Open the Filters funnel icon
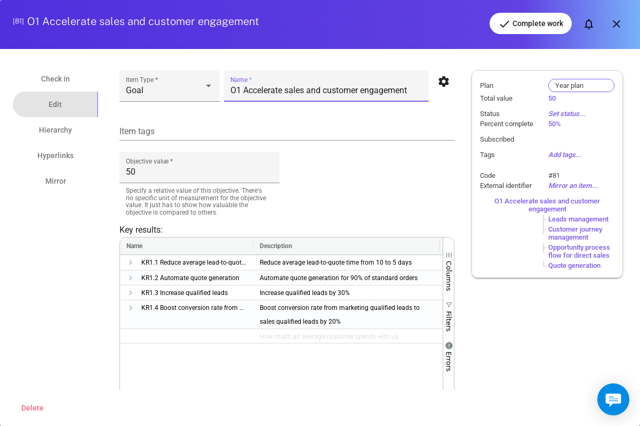The width and height of the screenshot is (640, 426). pos(449,305)
